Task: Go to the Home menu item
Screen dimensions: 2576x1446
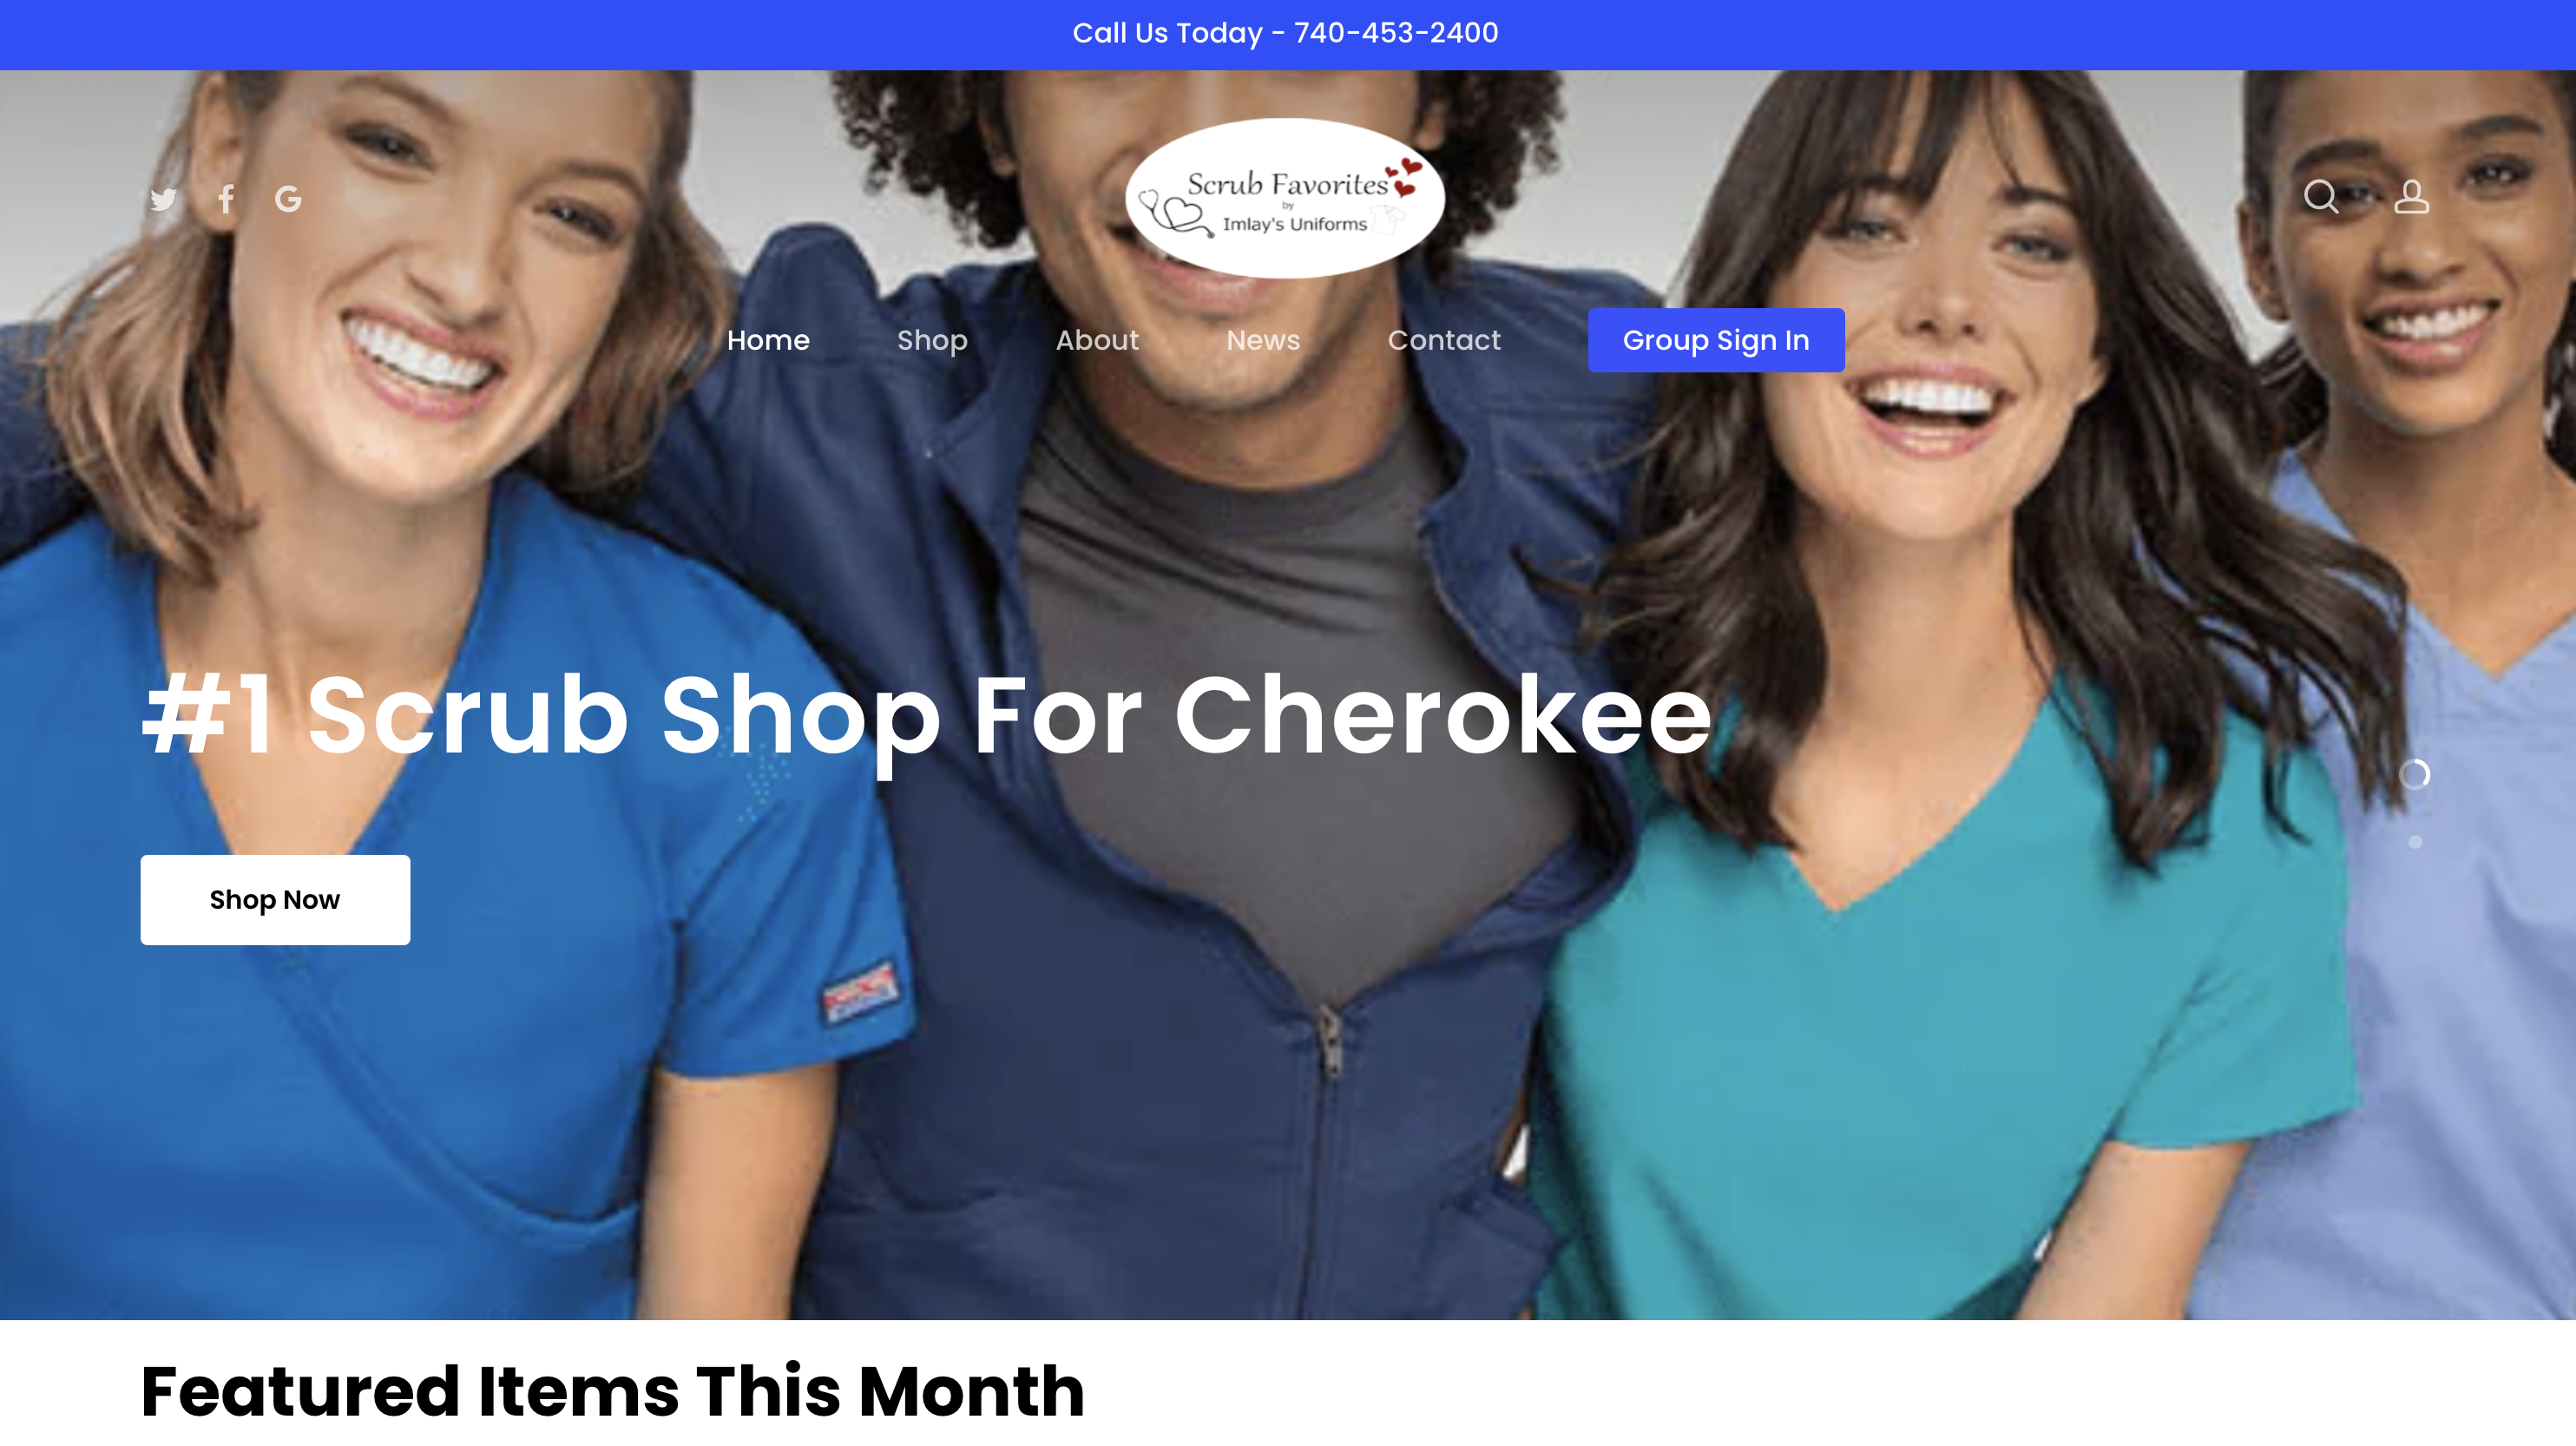Action: pyautogui.click(x=768, y=340)
